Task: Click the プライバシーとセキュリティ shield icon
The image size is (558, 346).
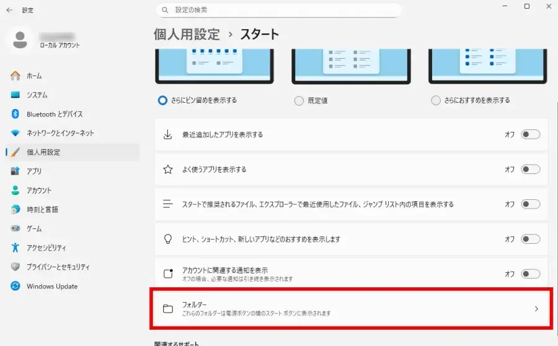Action: click(x=15, y=267)
